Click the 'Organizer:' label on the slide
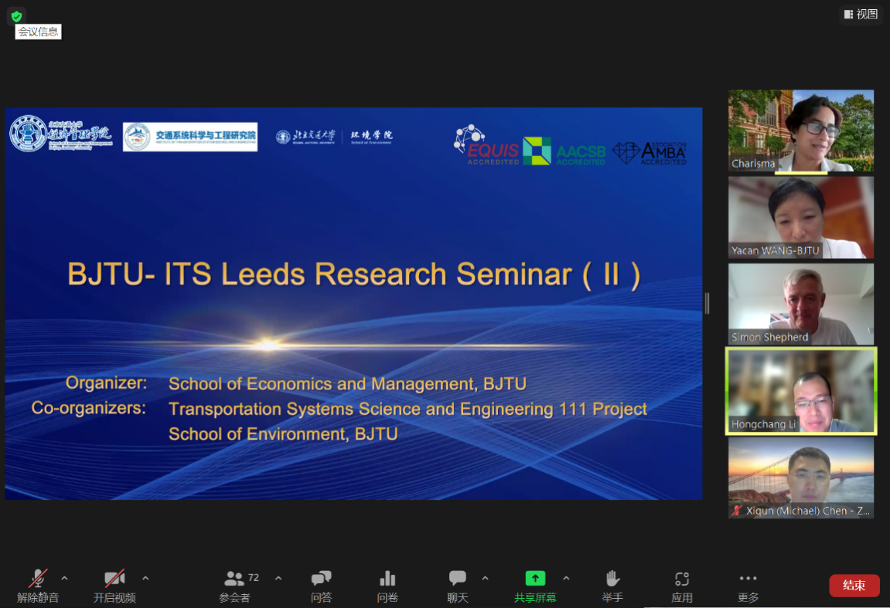 point(106,383)
